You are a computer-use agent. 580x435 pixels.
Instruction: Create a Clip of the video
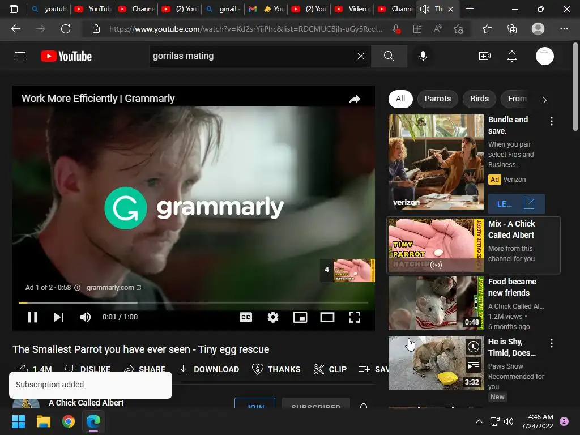pos(330,369)
